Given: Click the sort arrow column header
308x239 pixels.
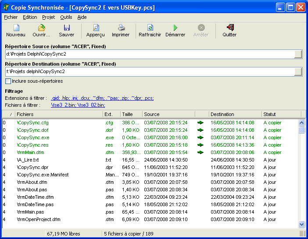Looking at the screenshot, I should pos(9,114).
